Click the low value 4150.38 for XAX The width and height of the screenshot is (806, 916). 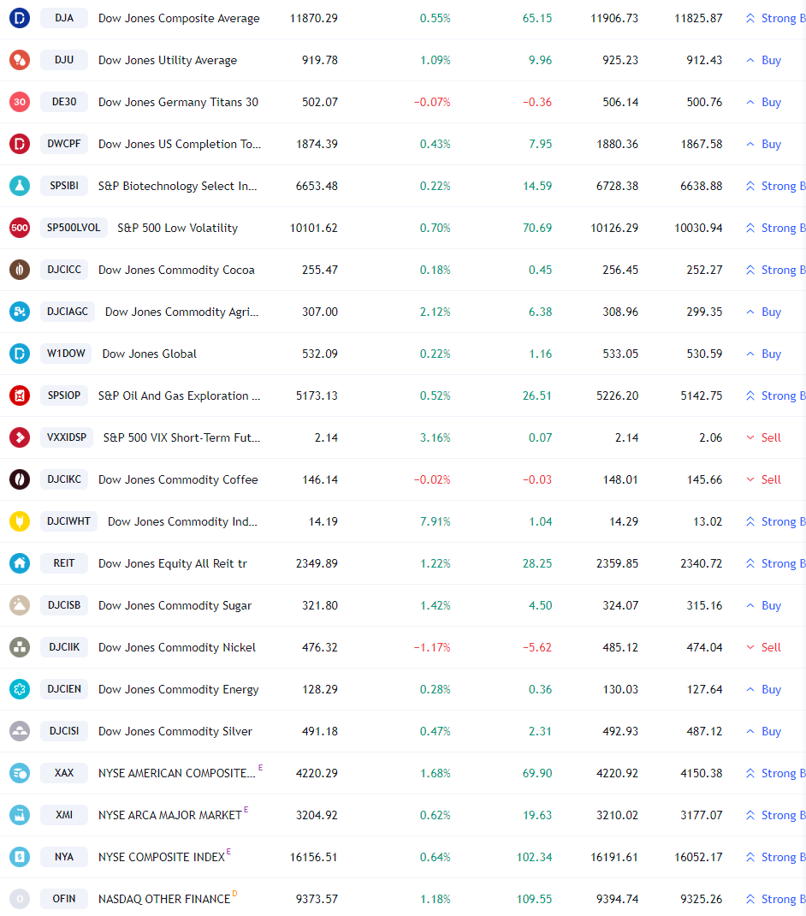pos(702,773)
